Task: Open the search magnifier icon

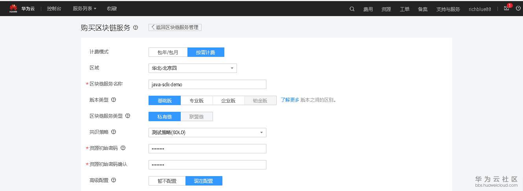Action: [x=352, y=9]
